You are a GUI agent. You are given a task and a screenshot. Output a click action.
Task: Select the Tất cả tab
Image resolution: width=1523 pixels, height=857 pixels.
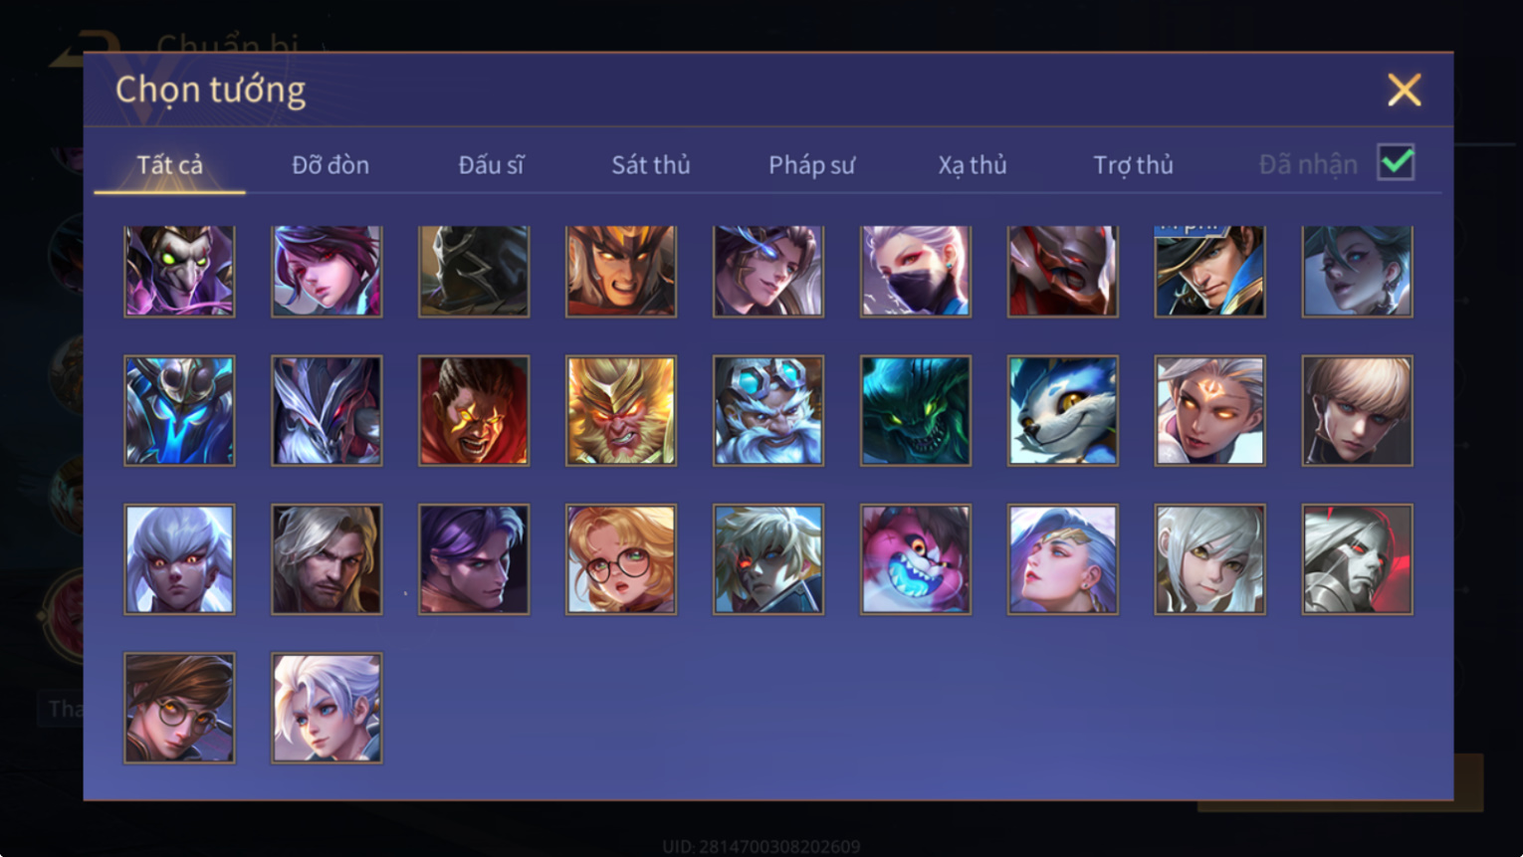pos(169,165)
